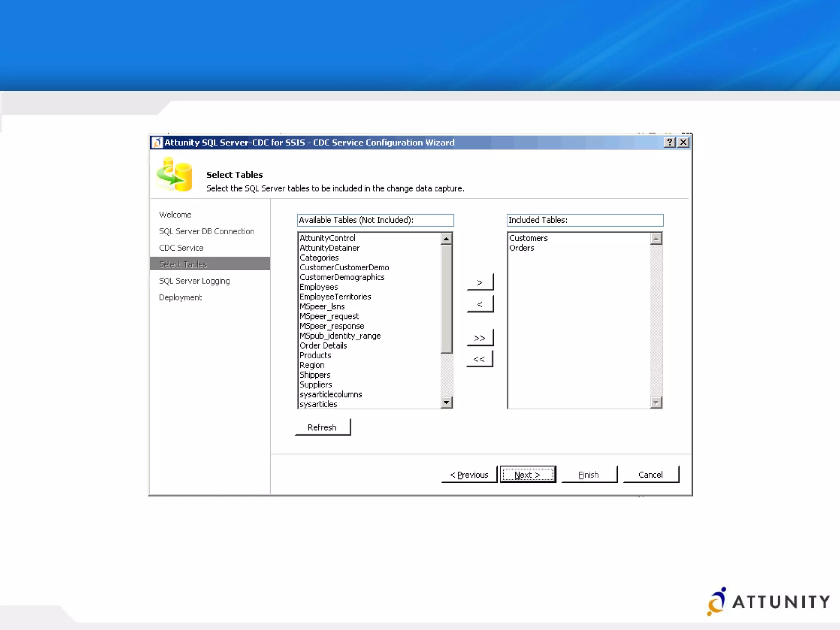Click up arrow of Included Tables scrollbar
This screenshot has width=840, height=630.
tap(656, 239)
